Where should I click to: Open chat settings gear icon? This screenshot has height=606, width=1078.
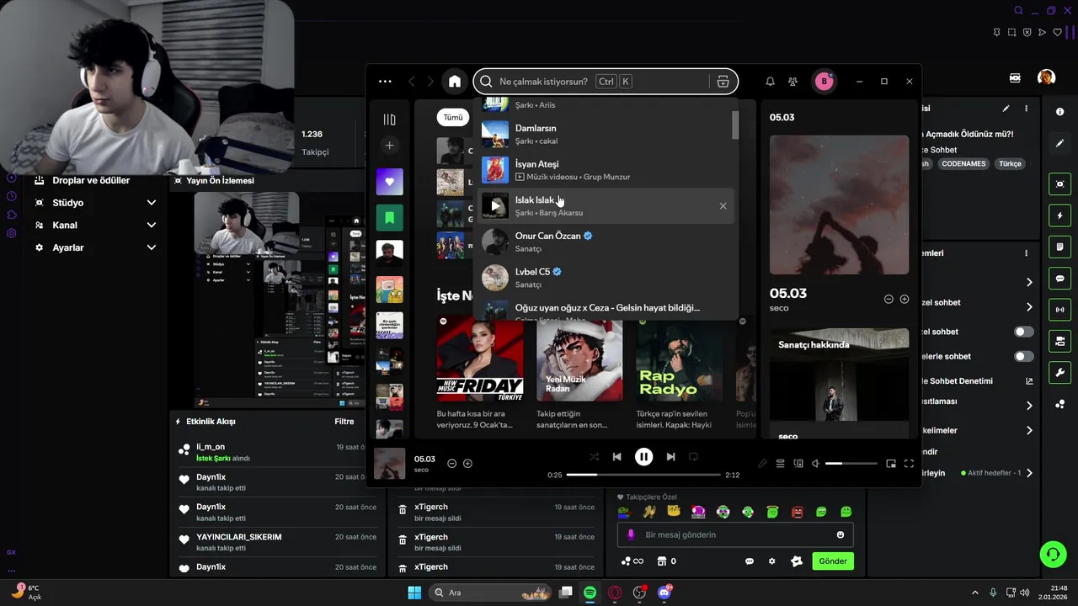[x=771, y=561]
